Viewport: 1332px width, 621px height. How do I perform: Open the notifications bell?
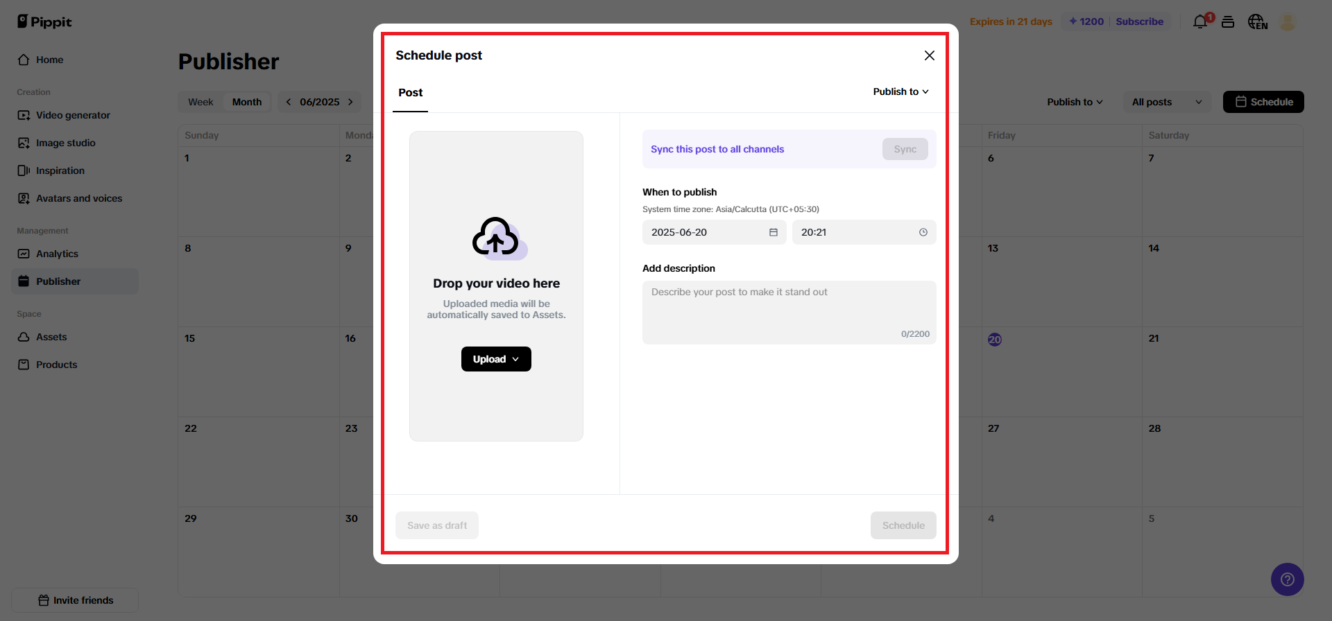coord(1199,21)
